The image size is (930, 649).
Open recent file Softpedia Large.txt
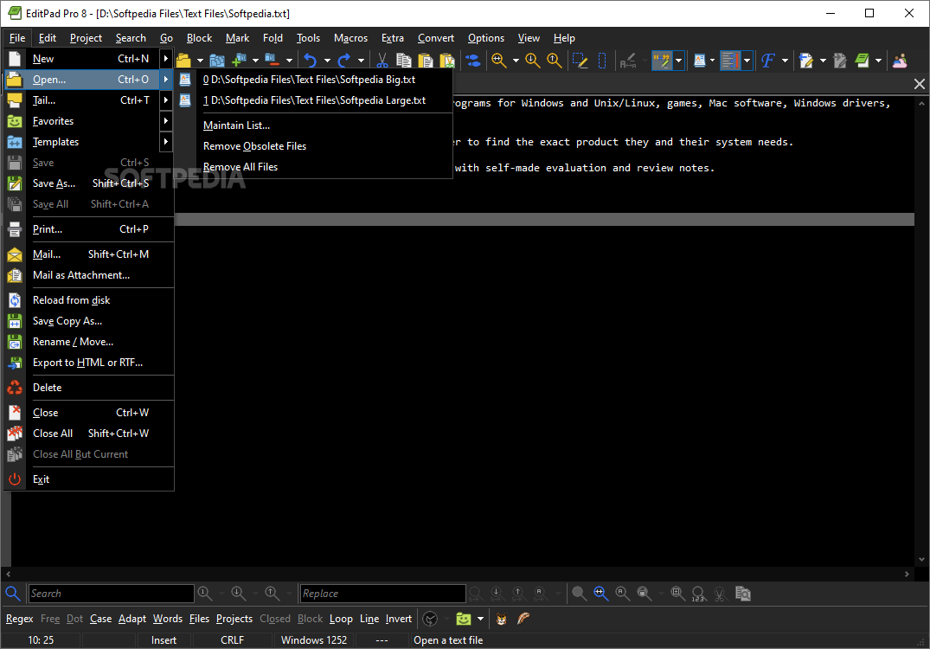point(315,100)
